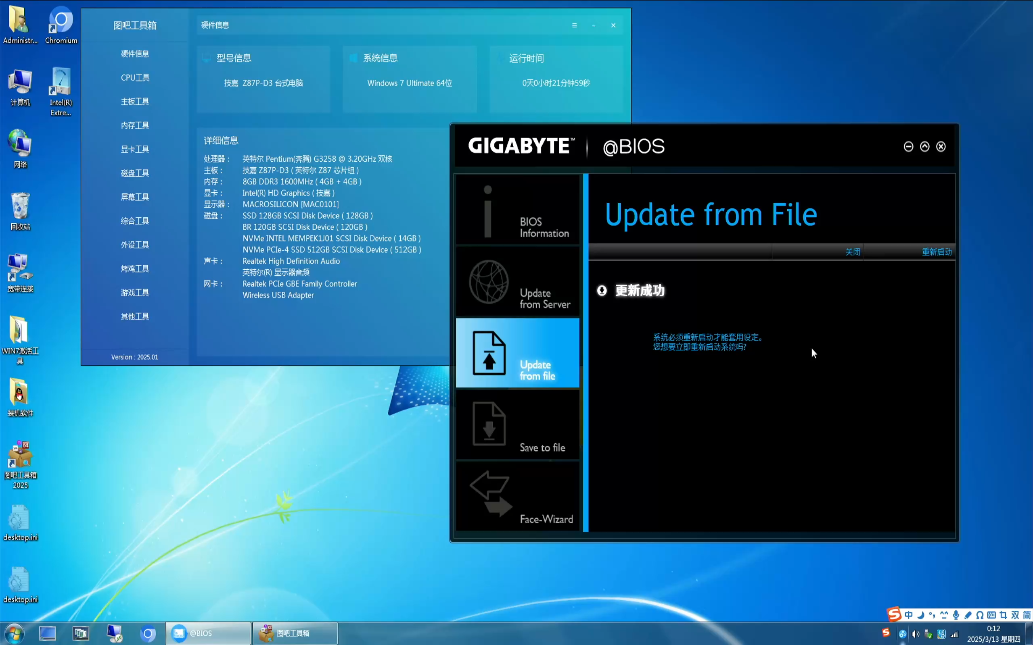Click the 关闭 close button in @BIOS
The width and height of the screenshot is (1033, 645).
[853, 252]
